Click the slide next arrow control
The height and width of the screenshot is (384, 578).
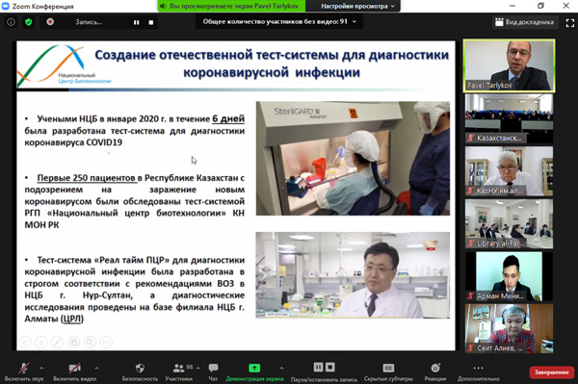pos(40,343)
